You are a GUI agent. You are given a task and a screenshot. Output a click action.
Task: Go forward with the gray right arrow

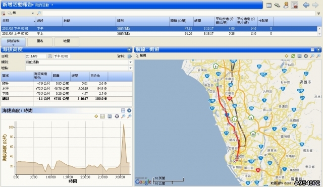(315, 5)
